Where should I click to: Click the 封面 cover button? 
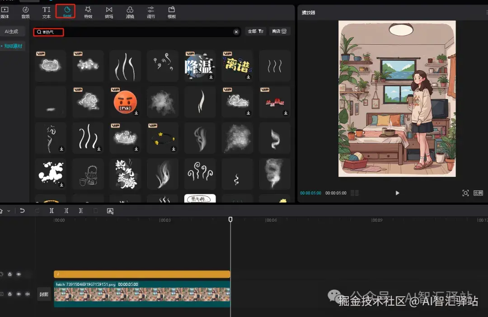coord(44,294)
